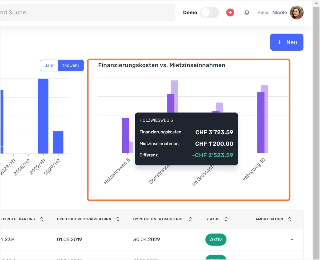The height and width of the screenshot is (260, 320).
Task: Sort by Status column
Action: point(226,219)
